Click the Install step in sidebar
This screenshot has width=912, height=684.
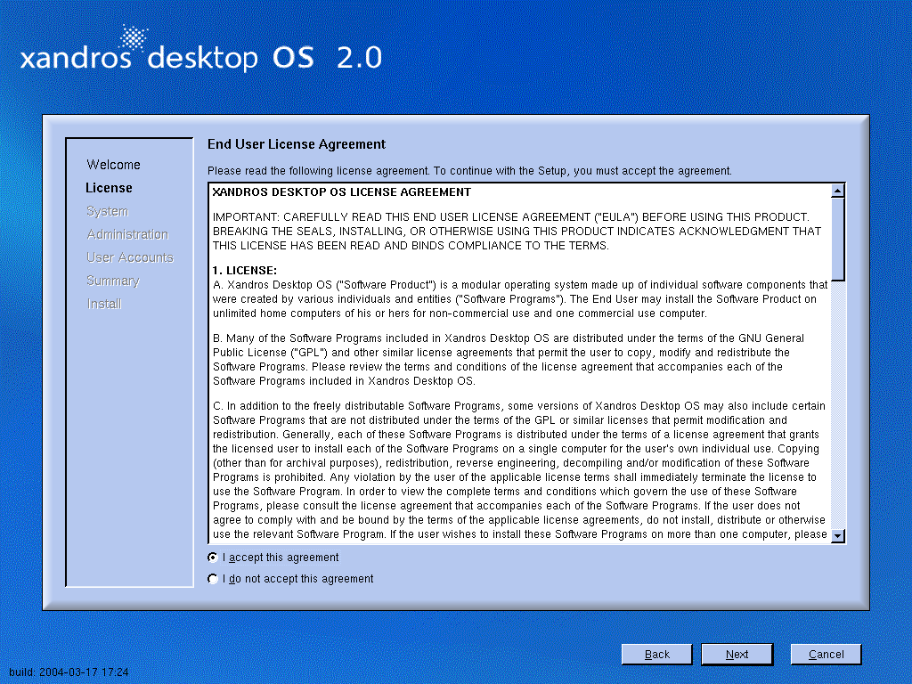pos(104,304)
